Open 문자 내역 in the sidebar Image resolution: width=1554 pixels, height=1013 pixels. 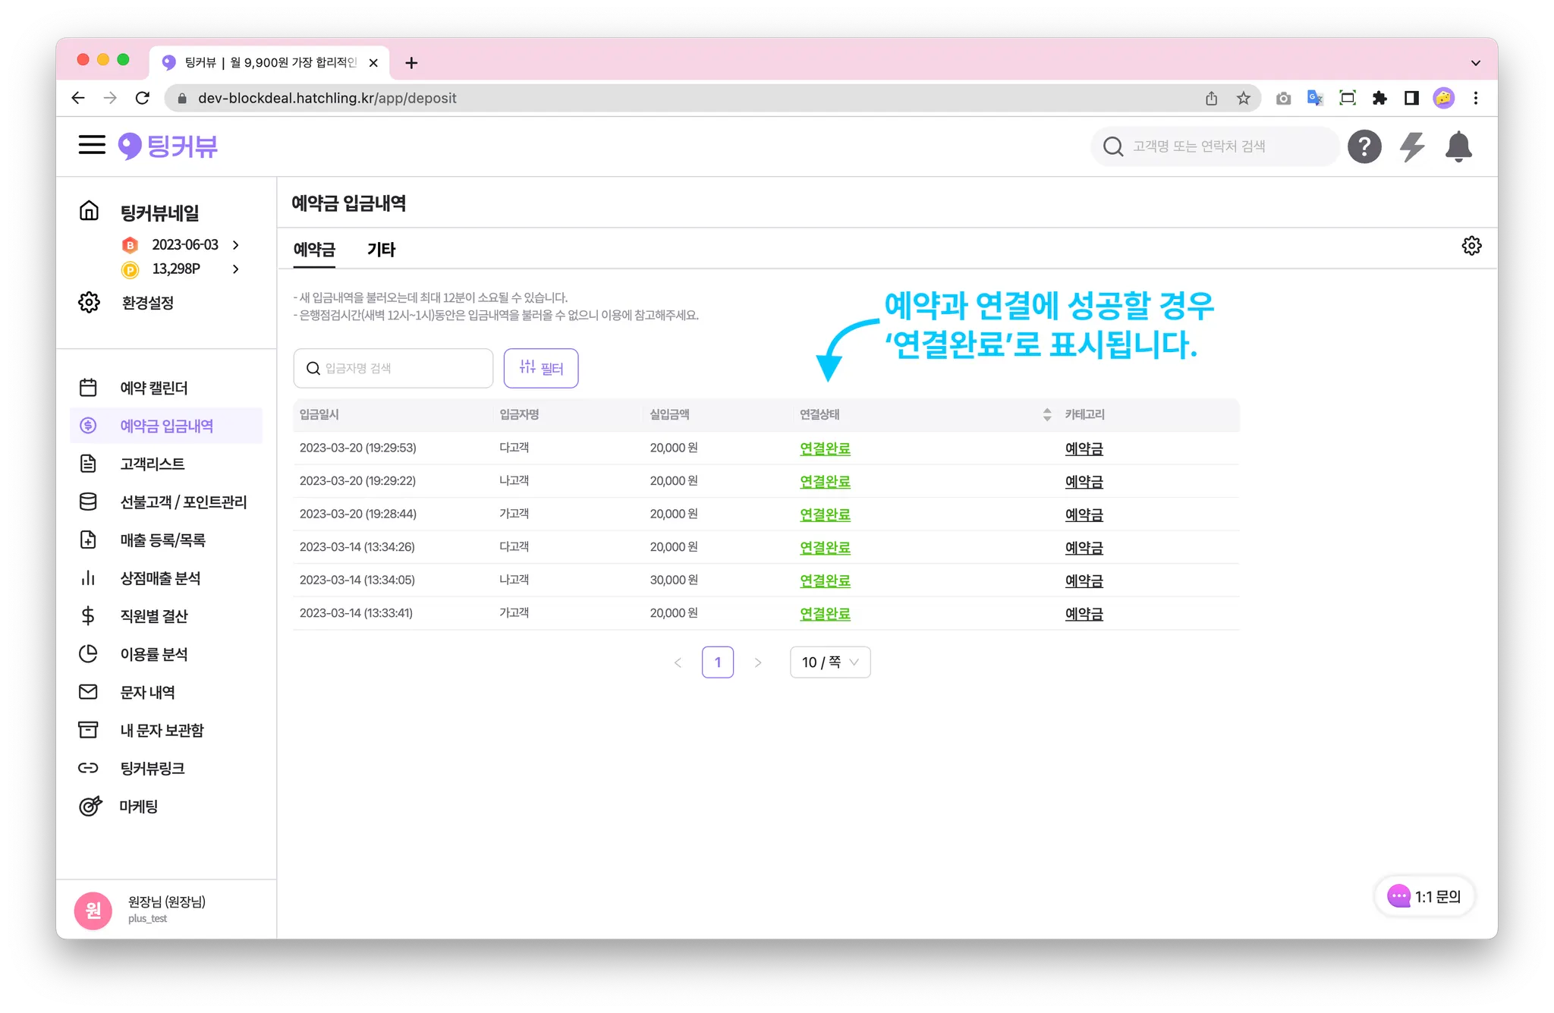tap(148, 692)
